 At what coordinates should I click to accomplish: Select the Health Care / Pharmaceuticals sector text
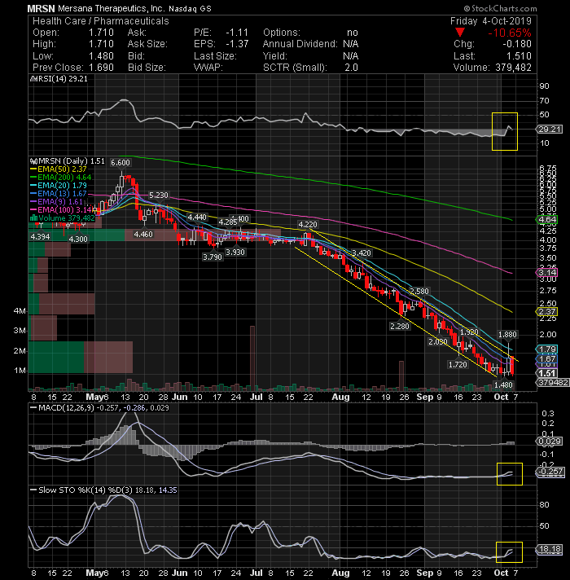pos(100,21)
